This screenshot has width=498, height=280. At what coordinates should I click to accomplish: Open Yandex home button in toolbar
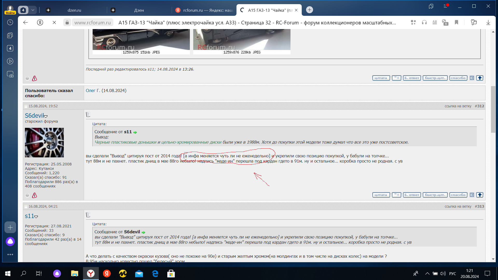[40, 23]
